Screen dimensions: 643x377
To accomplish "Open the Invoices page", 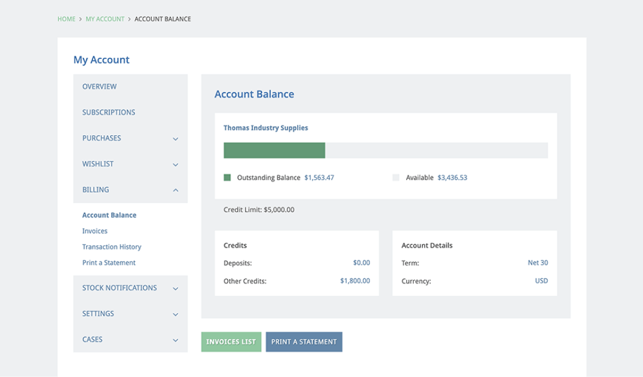I will [95, 231].
